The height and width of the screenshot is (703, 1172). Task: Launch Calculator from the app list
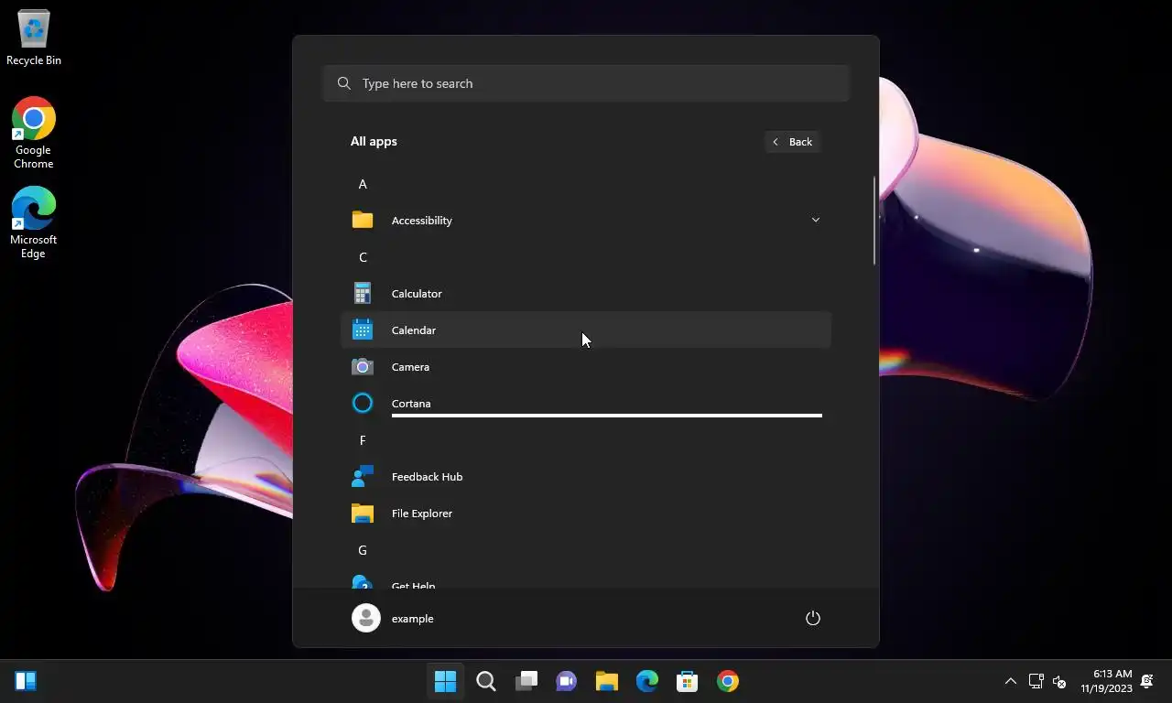[x=586, y=293]
